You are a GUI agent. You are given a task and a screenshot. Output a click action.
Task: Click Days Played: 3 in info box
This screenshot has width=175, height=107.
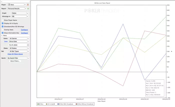click(x=151, y=93)
